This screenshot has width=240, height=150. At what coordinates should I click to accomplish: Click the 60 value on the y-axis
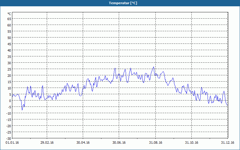click(9, 25)
